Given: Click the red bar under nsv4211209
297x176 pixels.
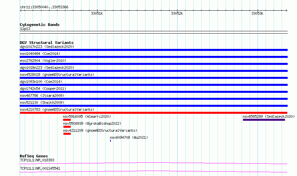Looking at the screenshot, I should click(67, 134).
